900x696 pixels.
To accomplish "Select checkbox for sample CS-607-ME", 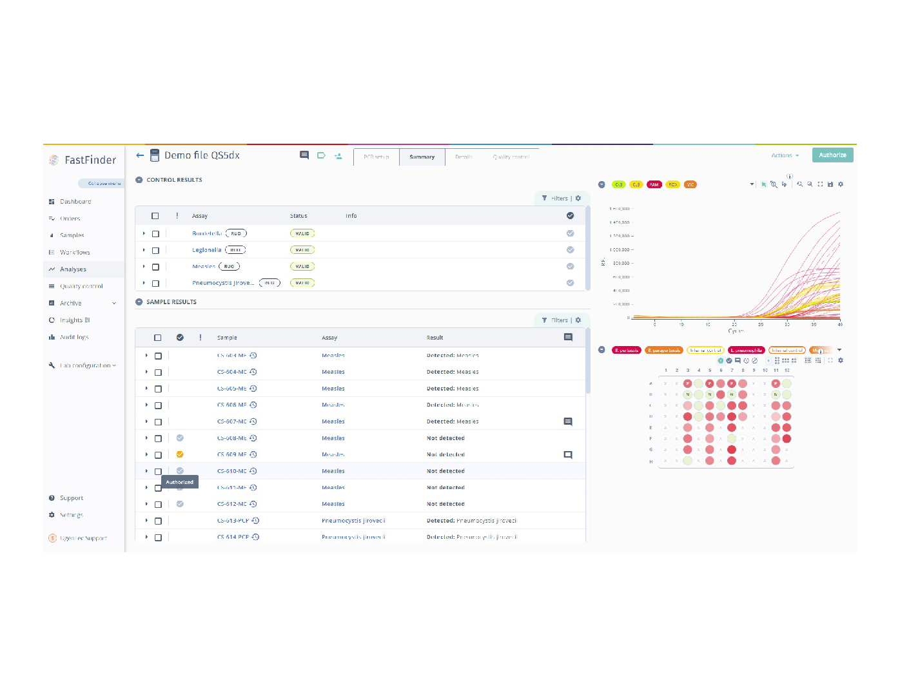I will 158,422.
